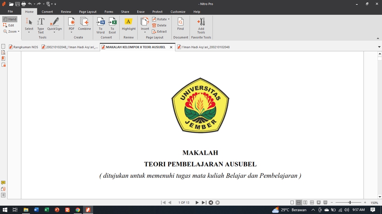Open the Protect ribbon tab
The image size is (382, 214).
coord(157,12)
